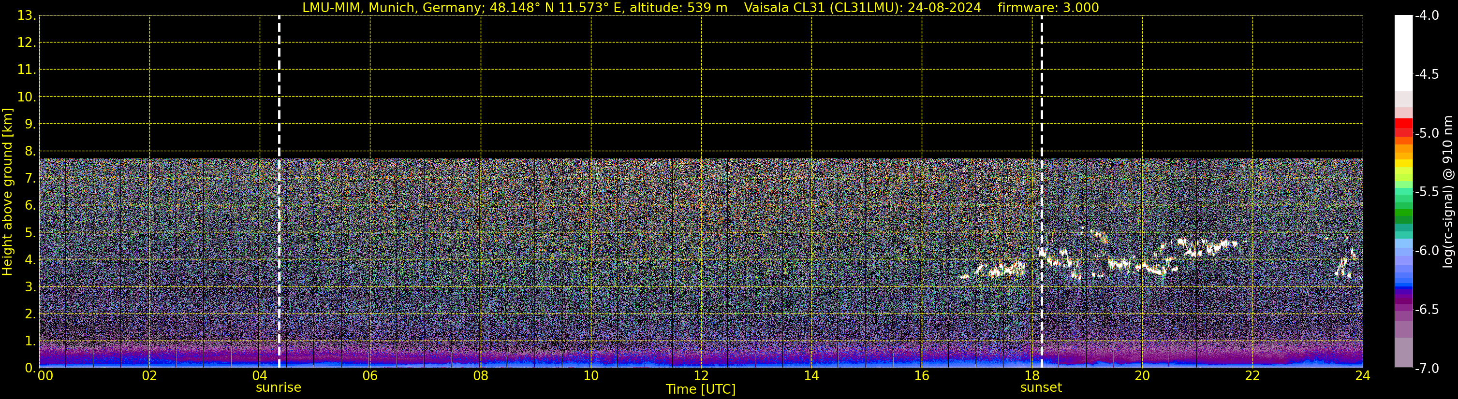Click the "-5.5" colorbar tick label

(x=1426, y=192)
